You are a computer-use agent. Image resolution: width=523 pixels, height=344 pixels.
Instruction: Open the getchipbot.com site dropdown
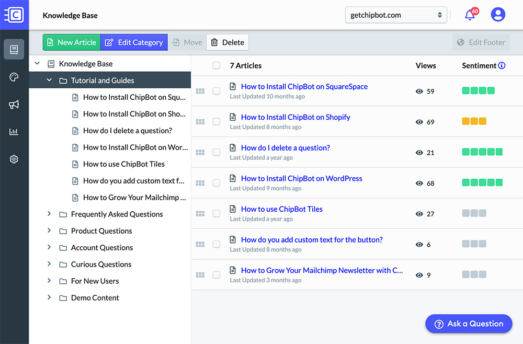[x=396, y=15]
